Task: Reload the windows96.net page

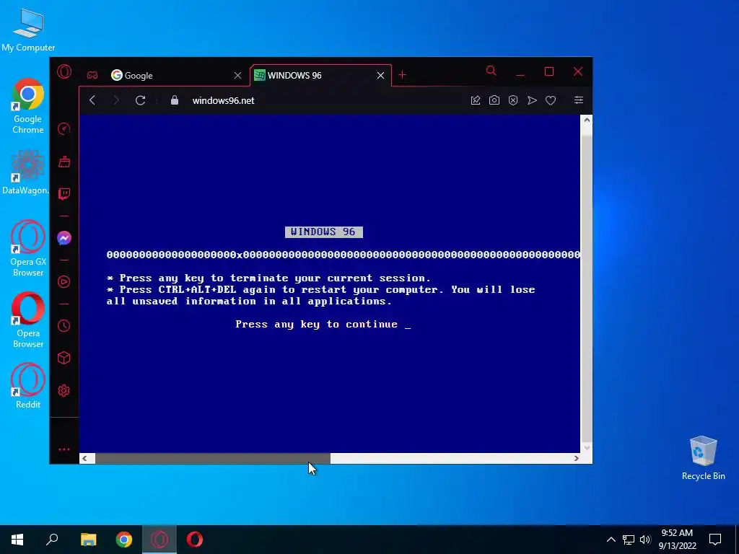Action: 141,100
